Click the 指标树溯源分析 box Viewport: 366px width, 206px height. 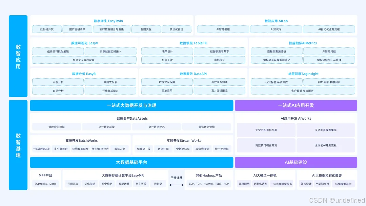[277, 51]
